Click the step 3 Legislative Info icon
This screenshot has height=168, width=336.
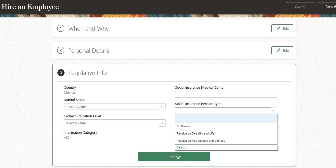click(x=61, y=73)
